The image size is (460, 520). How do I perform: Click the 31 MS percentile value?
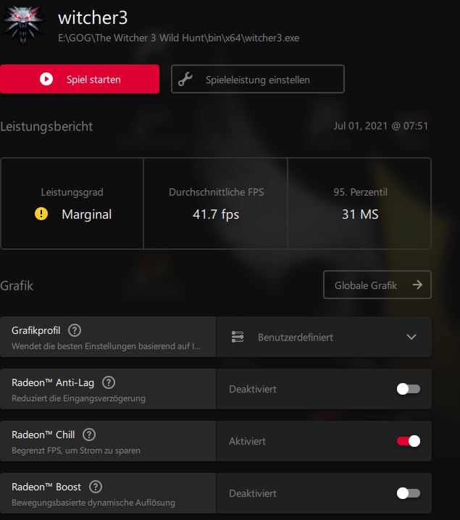(x=360, y=214)
